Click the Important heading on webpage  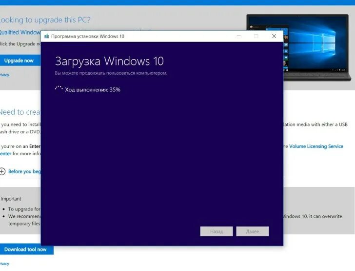[11, 199]
